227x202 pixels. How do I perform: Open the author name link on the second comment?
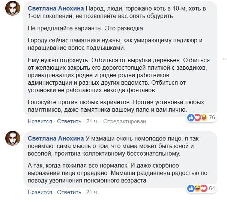[56, 136]
